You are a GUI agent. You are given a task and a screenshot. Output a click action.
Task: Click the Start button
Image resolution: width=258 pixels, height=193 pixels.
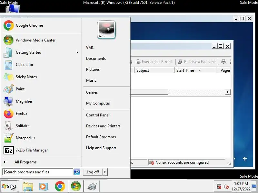point(9,186)
